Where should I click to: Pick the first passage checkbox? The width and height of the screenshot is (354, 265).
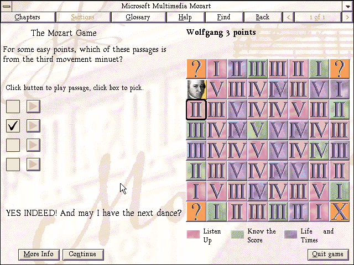point(13,107)
